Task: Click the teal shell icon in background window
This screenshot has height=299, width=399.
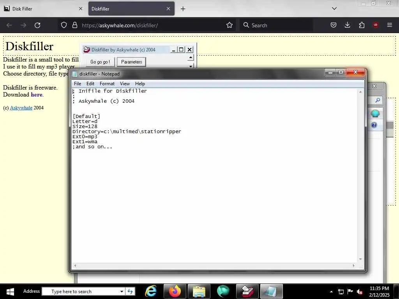Action: point(375,113)
